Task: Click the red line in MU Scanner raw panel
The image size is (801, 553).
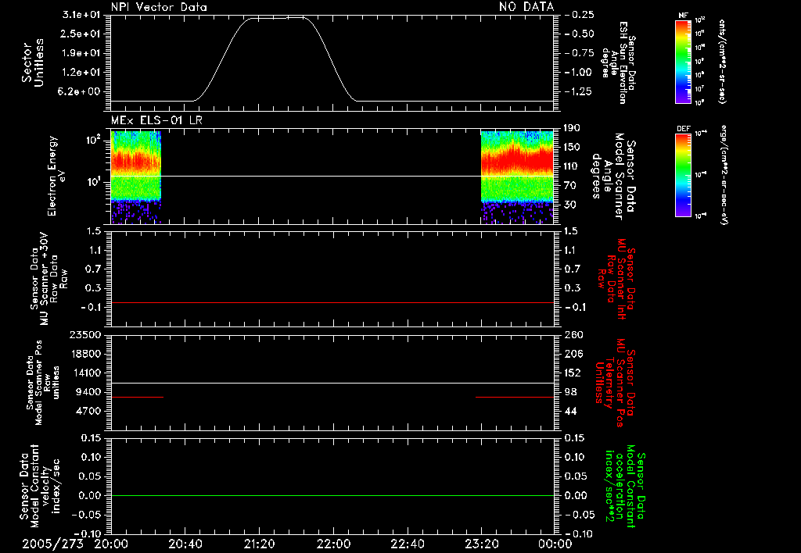Action: tap(332, 302)
